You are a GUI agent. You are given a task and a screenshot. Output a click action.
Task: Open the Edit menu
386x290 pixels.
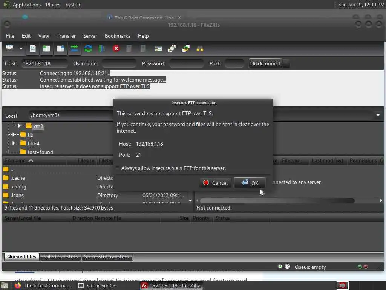26,36
